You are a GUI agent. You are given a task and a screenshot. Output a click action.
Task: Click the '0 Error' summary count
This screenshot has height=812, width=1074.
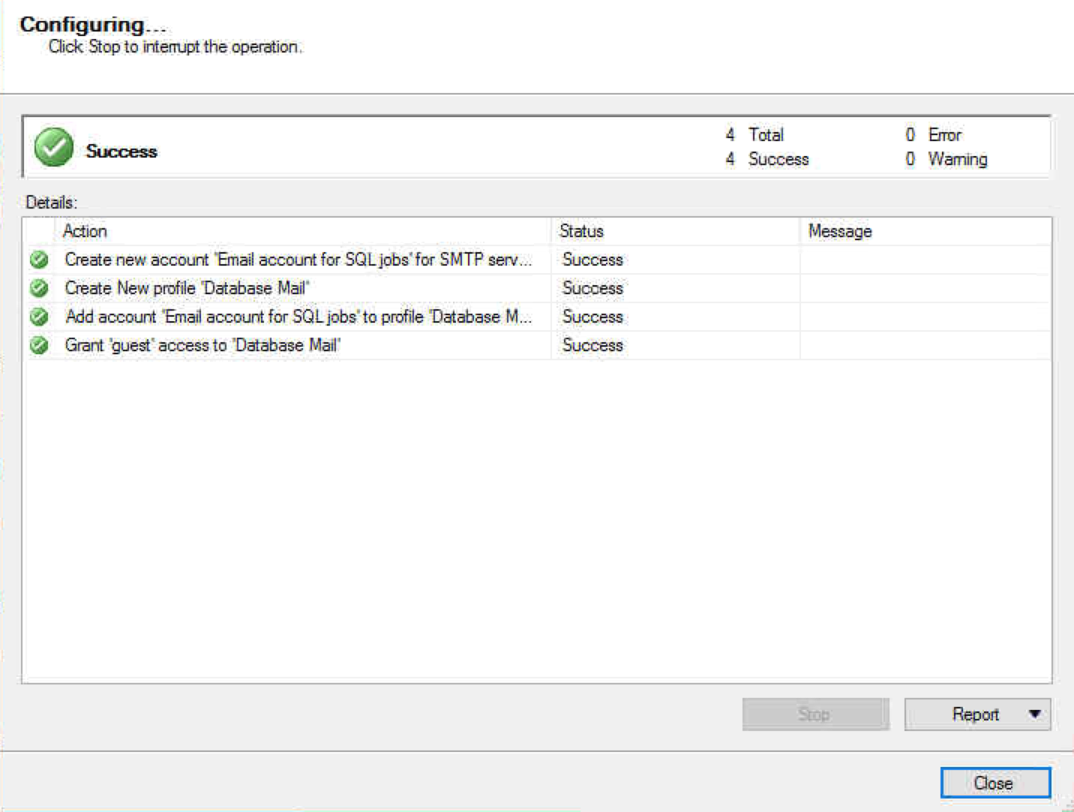point(933,135)
